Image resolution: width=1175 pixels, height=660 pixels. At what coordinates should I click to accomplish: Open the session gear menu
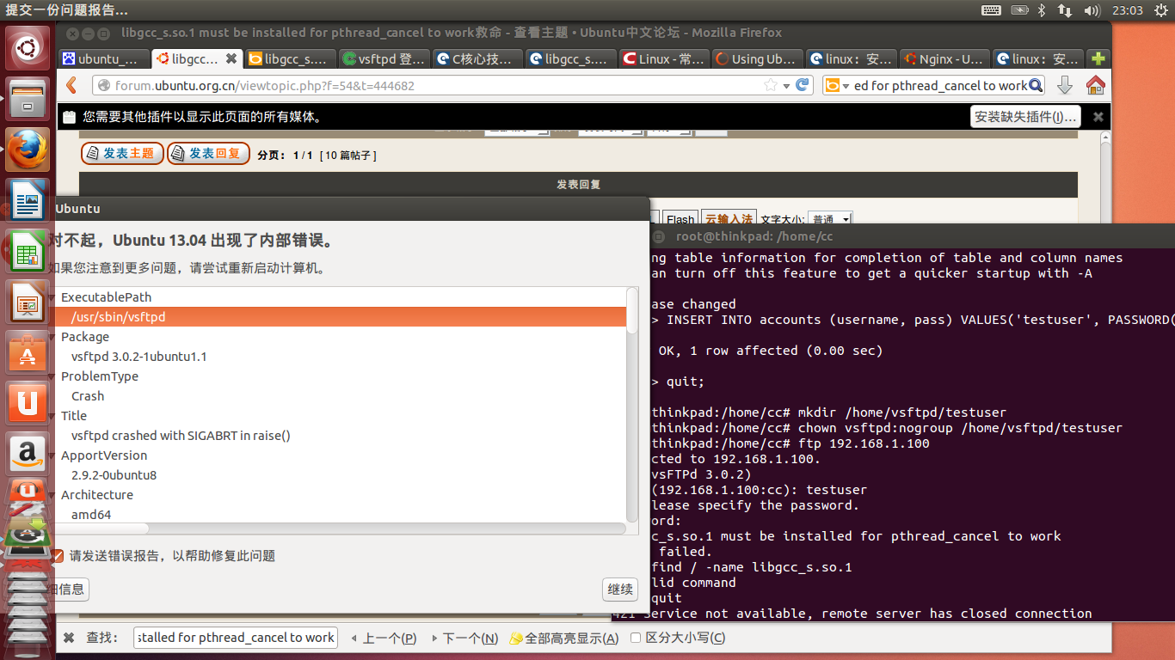[x=1160, y=10]
